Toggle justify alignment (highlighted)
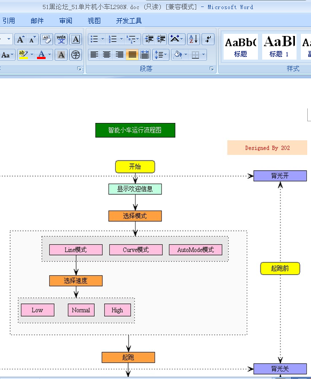Screen dimensions: 311x379 132,55
